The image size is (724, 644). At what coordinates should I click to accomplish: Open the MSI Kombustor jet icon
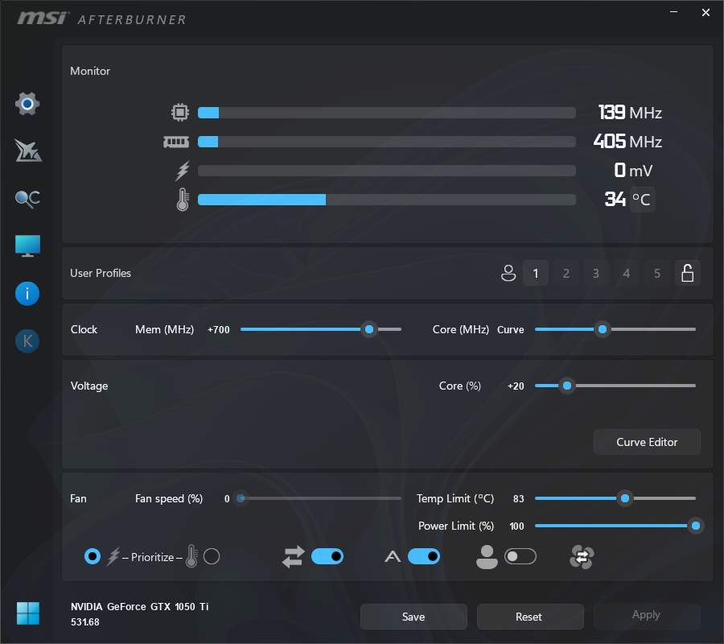click(27, 151)
